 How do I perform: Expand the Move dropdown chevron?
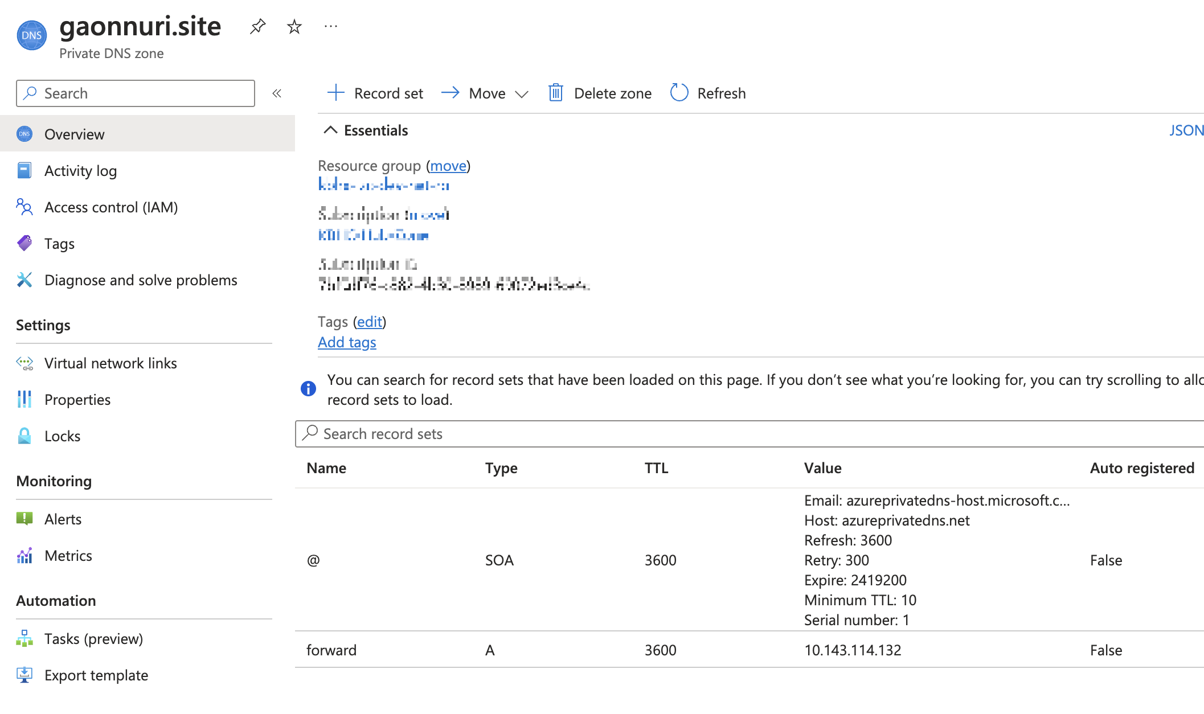(x=521, y=94)
